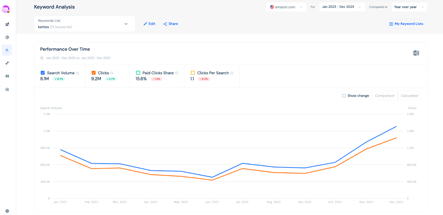Click the Keyword Analysis page title
443x215 pixels.
pos(54,7)
